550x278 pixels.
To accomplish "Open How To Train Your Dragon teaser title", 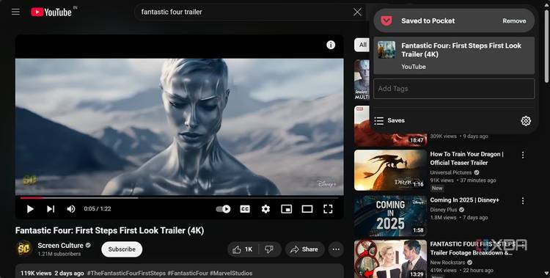I will [x=466, y=158].
